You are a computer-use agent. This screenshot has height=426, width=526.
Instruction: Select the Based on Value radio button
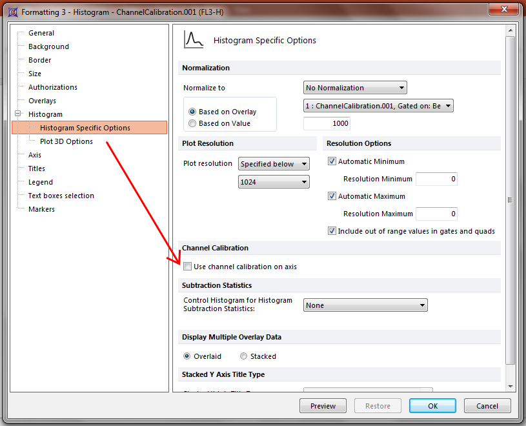(x=192, y=123)
